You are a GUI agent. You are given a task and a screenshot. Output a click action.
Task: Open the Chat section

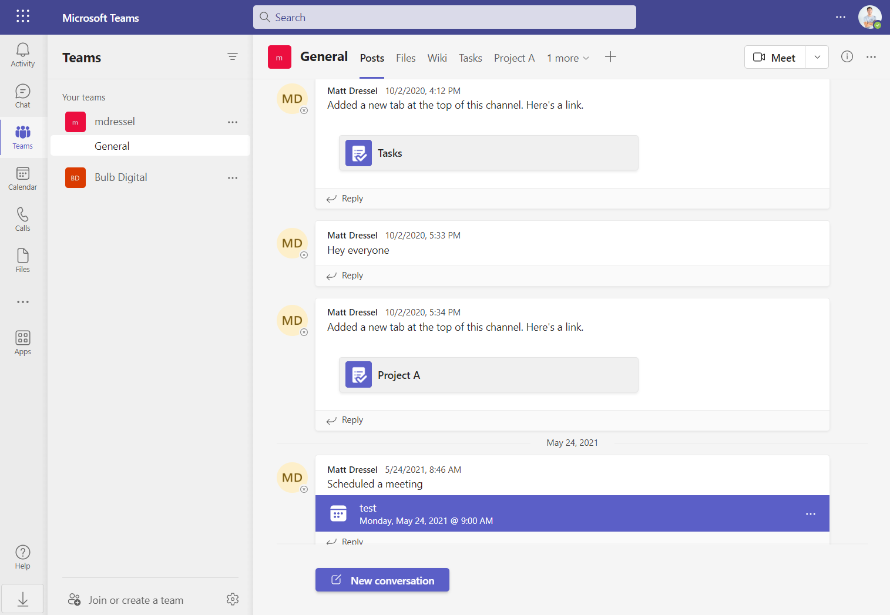click(23, 96)
